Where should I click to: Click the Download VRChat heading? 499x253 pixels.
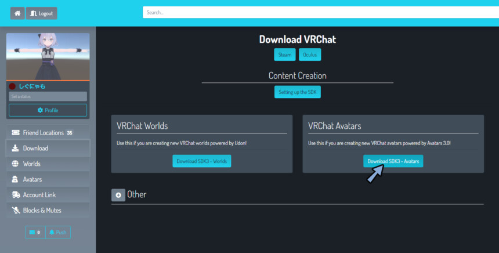pyautogui.click(x=298, y=39)
